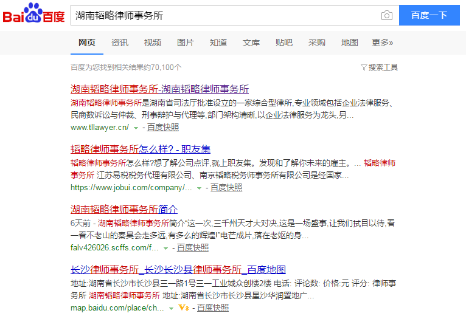Image resolution: width=466 pixels, height=316 pixels.
Task: Click the snippet starting 湖南韬略律师事务所是湖南省司法厅
Action: tap(233, 109)
